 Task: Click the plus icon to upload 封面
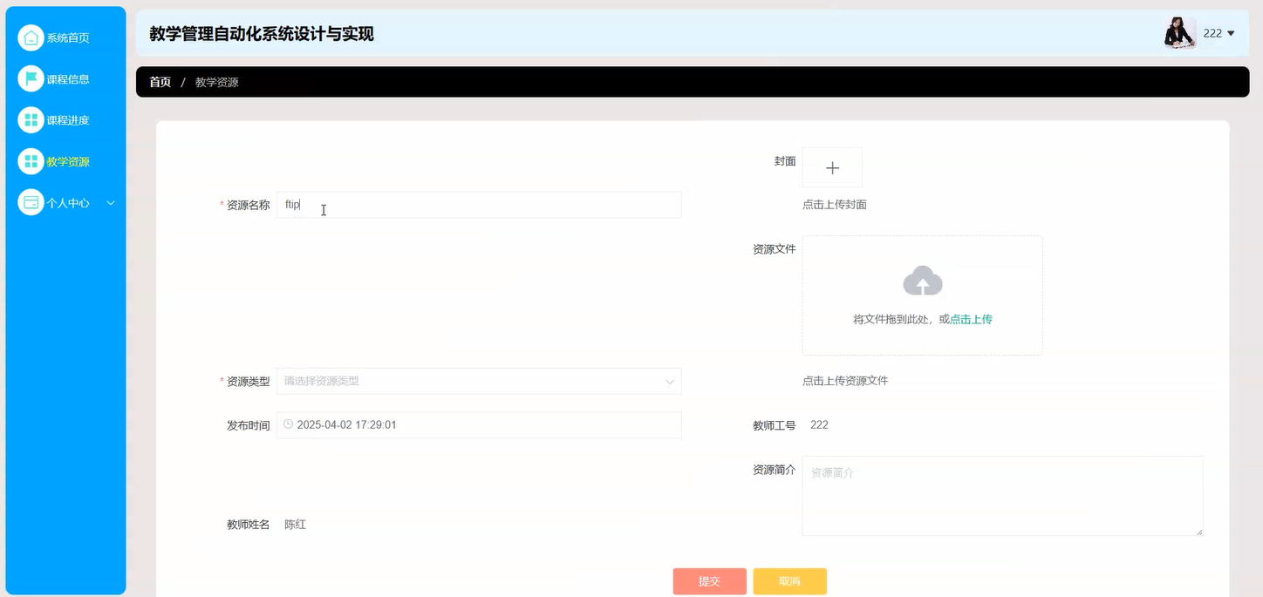(x=832, y=167)
